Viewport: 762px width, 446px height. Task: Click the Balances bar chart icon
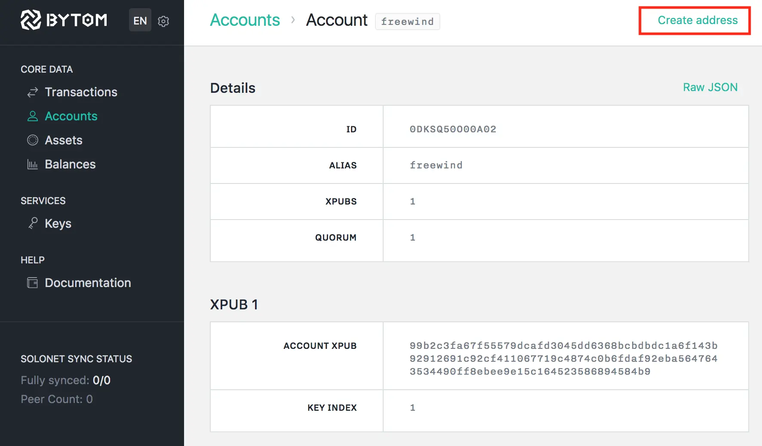coord(33,164)
